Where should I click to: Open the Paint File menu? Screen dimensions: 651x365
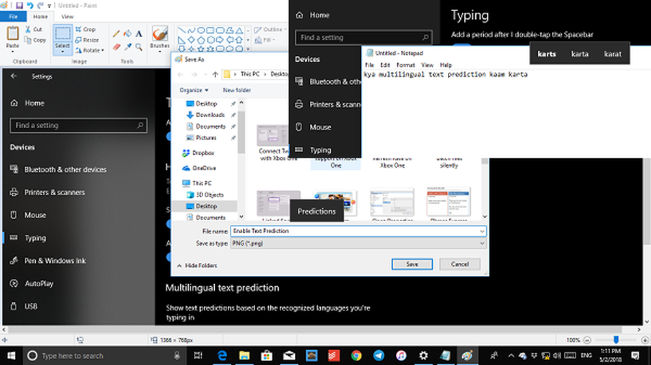pos(13,17)
